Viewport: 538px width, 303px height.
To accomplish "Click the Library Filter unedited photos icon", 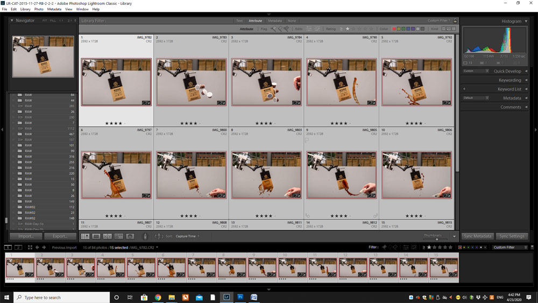I will coord(317,29).
